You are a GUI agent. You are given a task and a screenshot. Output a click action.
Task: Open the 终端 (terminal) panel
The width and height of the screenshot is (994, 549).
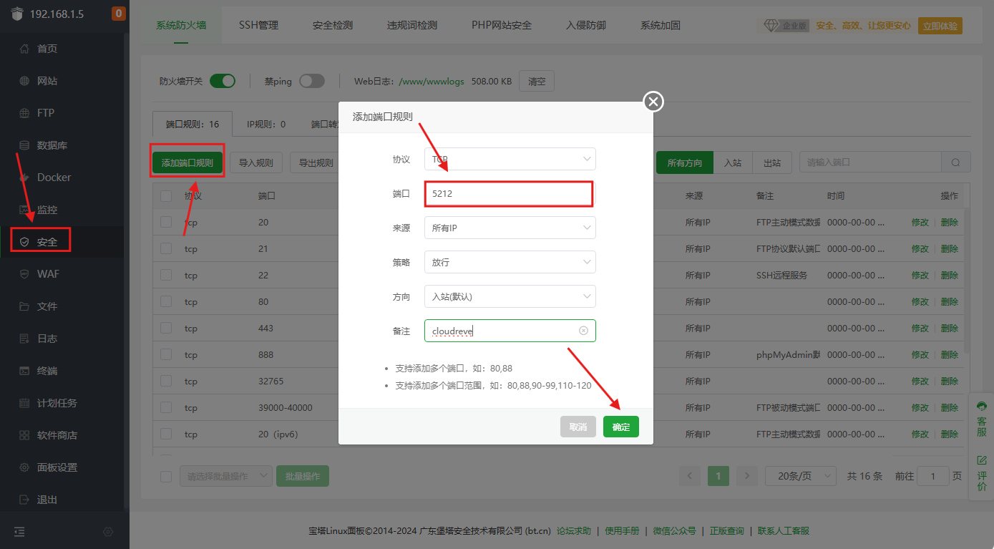pos(46,370)
